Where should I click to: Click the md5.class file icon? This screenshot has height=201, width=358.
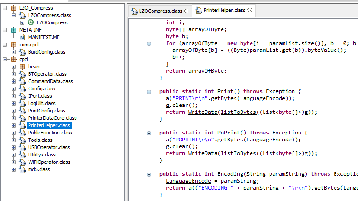(x=23, y=170)
